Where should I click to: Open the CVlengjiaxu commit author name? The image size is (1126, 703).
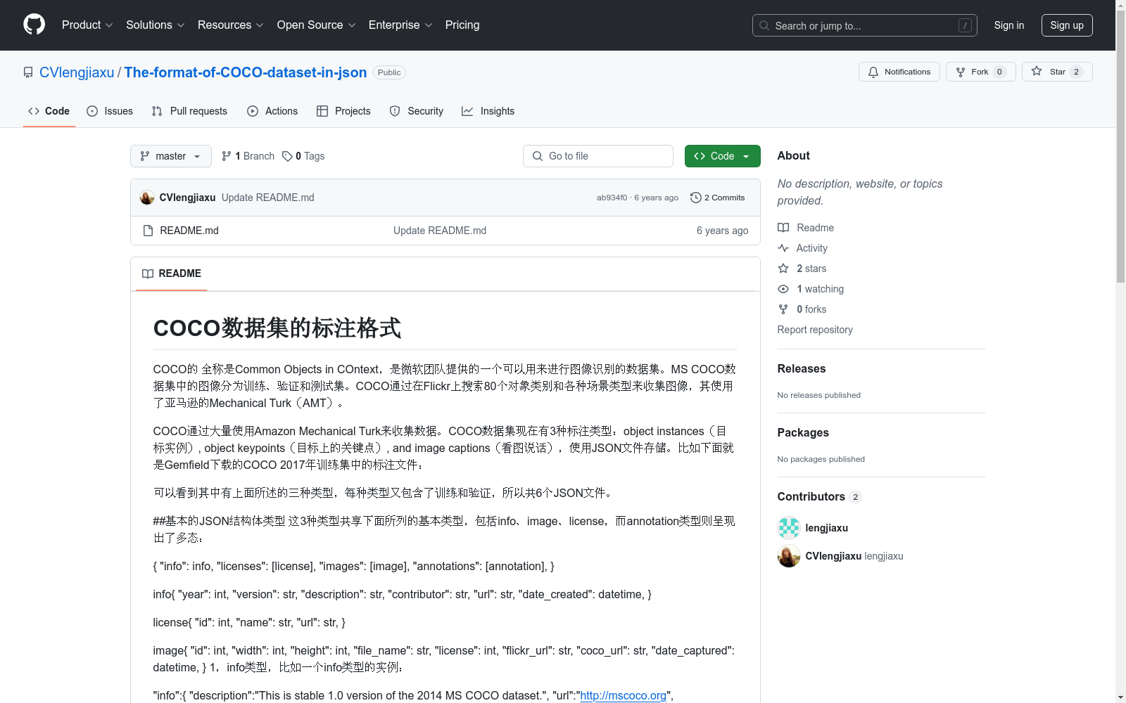[x=187, y=198]
